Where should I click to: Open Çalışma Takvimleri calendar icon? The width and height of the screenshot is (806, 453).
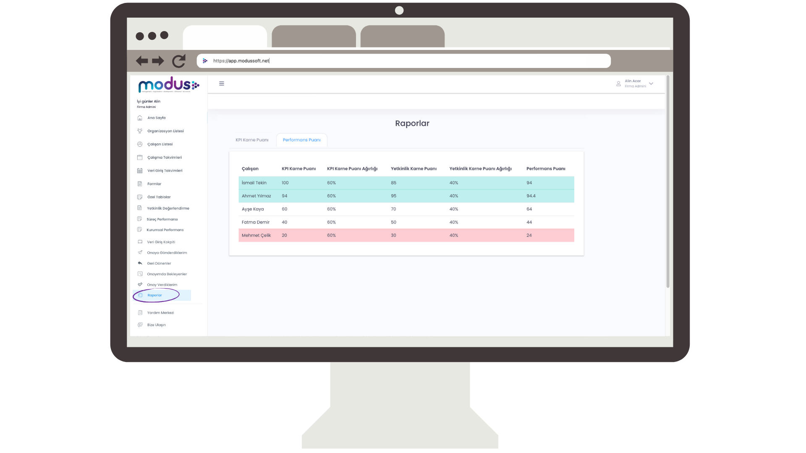point(140,157)
